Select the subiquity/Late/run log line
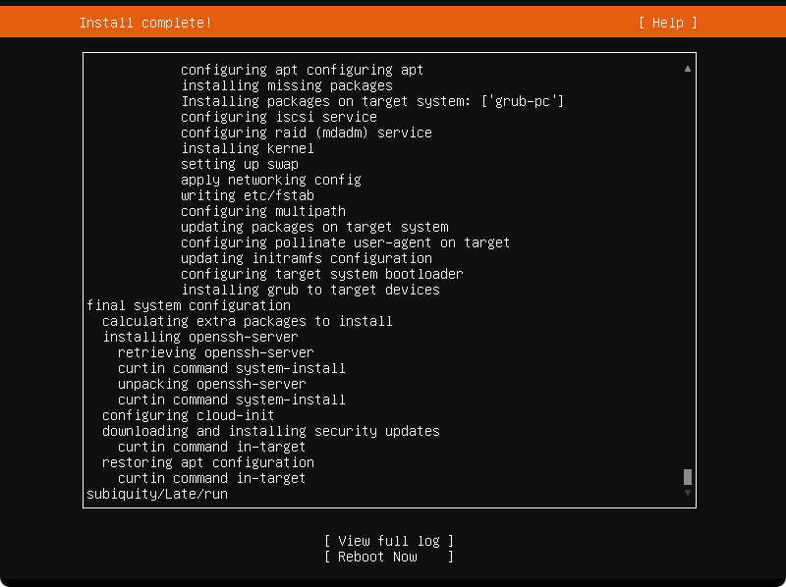The image size is (786, 587). point(157,494)
